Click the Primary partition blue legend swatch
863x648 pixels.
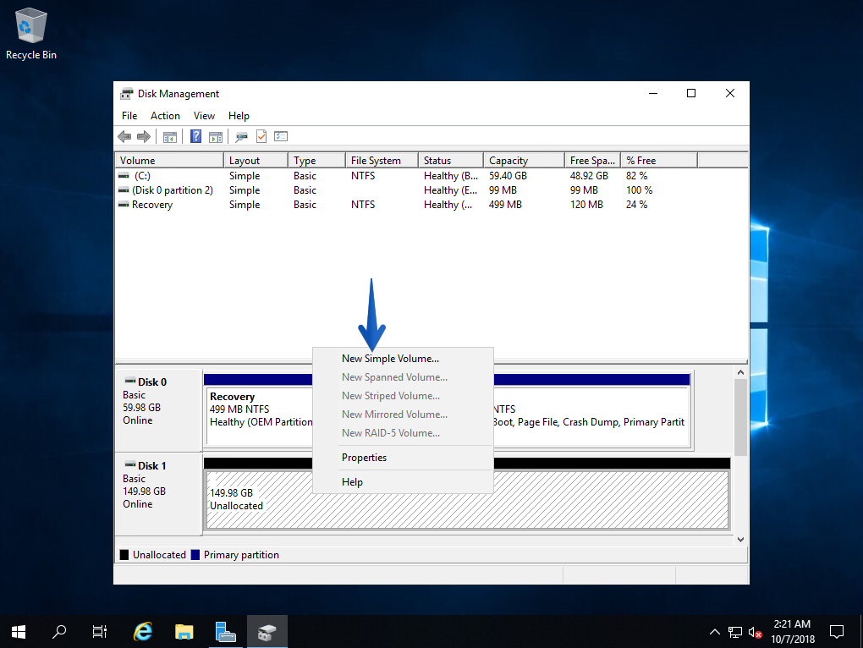pyautogui.click(x=195, y=554)
